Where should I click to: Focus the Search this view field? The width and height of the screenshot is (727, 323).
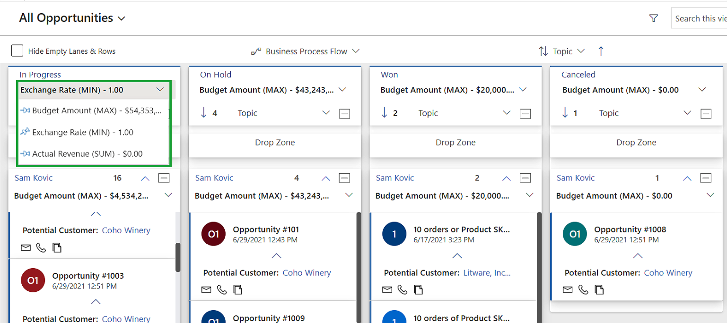(x=699, y=18)
